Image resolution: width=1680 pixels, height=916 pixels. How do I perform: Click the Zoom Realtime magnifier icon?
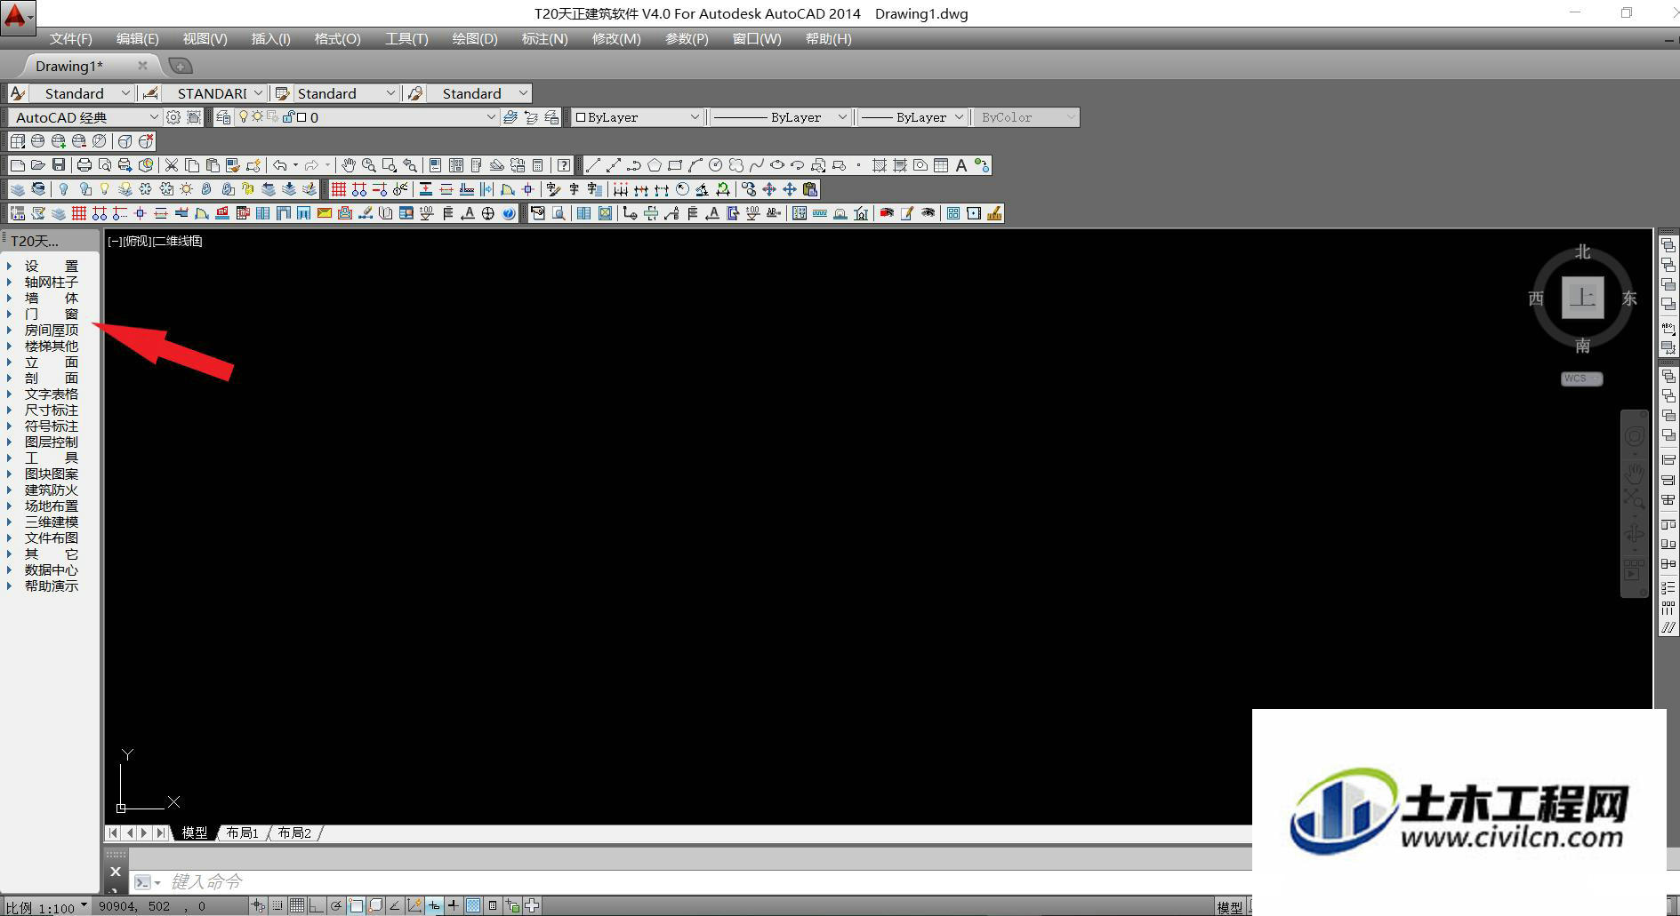369,165
